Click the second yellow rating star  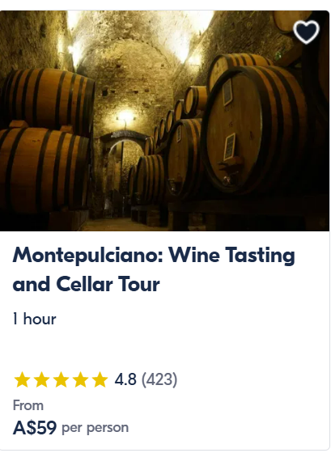pos(41,379)
